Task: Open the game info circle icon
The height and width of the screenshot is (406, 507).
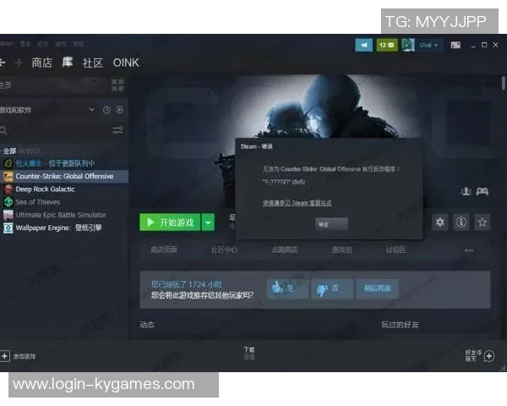Action: pyautogui.click(x=461, y=222)
